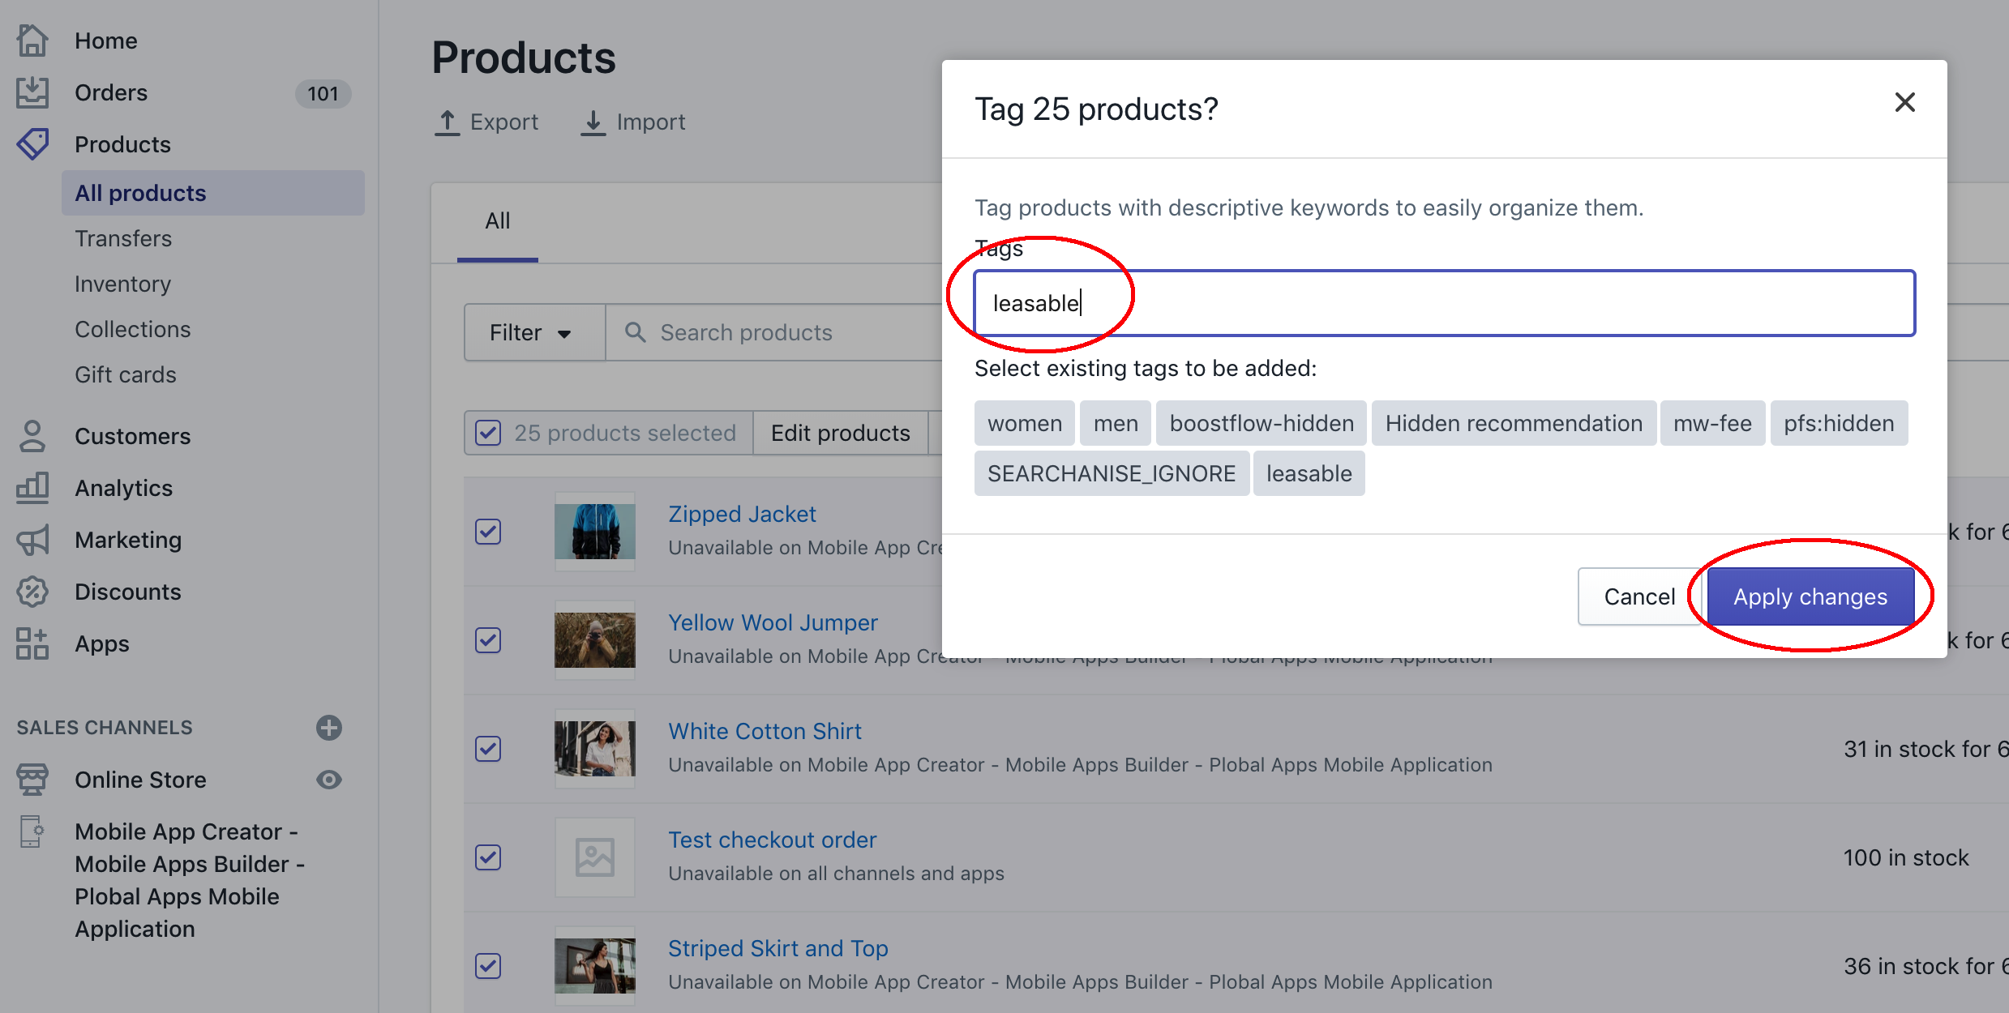2009x1013 pixels.
Task: Uncheck the Zipped Jacket checkbox
Action: 488,532
